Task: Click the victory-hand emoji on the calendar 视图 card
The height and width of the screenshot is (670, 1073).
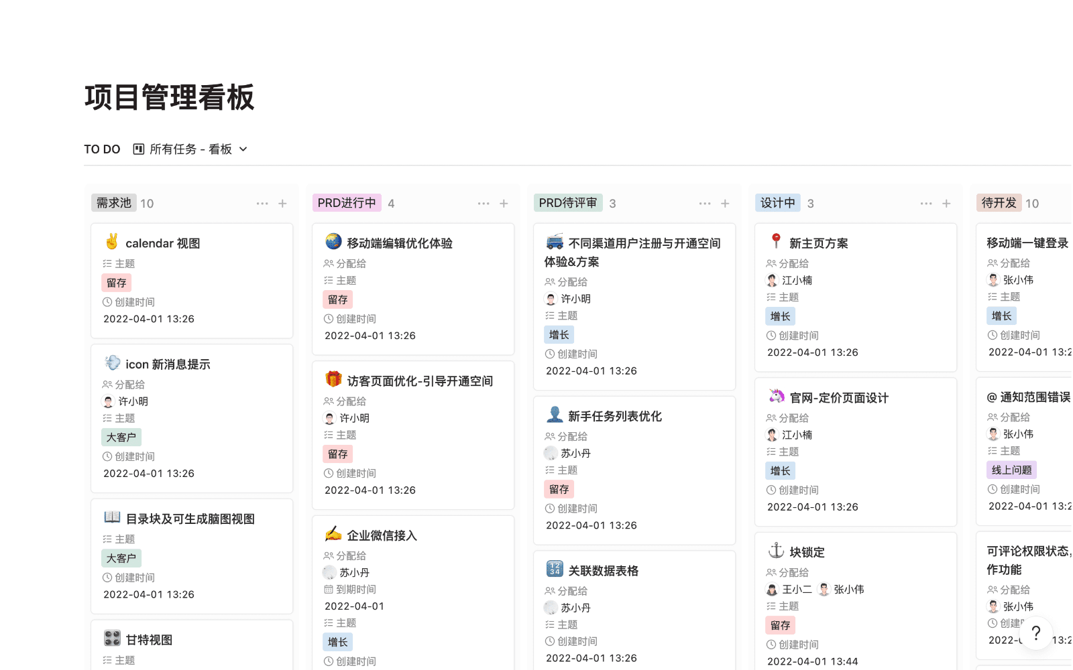Action: tap(112, 243)
